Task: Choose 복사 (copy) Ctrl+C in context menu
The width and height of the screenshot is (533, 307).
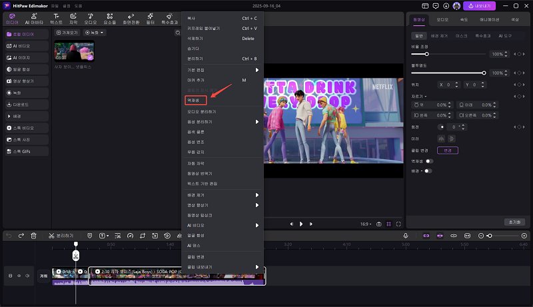Action: 223,19
